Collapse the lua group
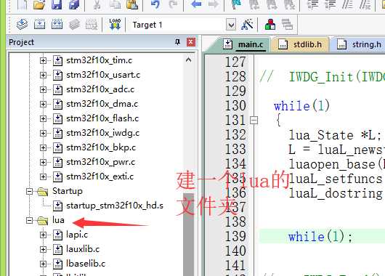385x276 pixels. 29,220
